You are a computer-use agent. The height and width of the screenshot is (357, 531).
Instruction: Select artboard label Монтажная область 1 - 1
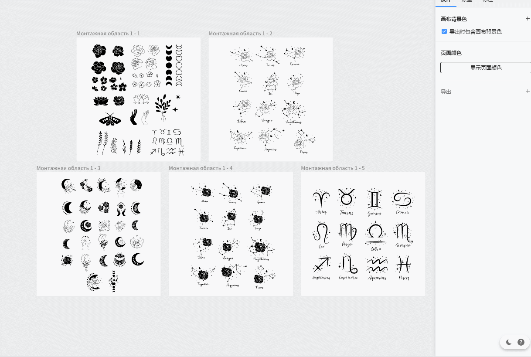click(108, 34)
